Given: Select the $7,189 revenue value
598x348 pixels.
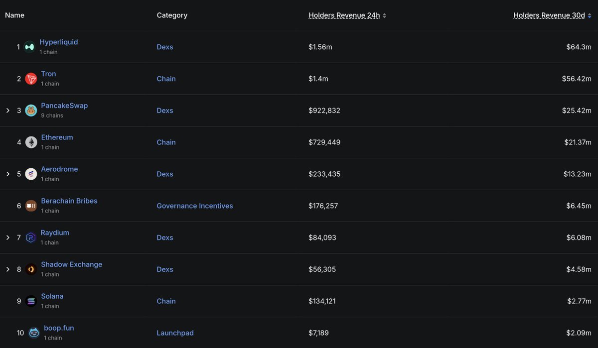Looking at the screenshot, I should [x=318, y=333].
